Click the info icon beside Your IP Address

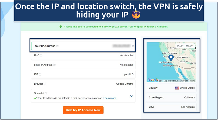coord(57,46)
